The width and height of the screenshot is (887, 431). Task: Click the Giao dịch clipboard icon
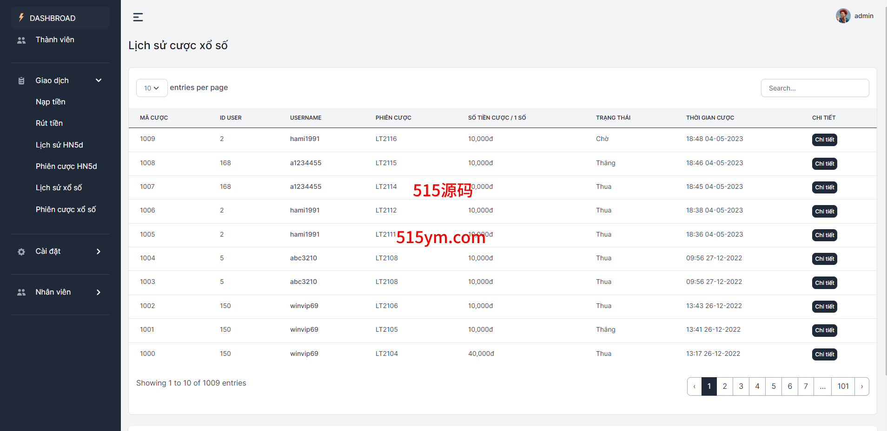pos(21,81)
